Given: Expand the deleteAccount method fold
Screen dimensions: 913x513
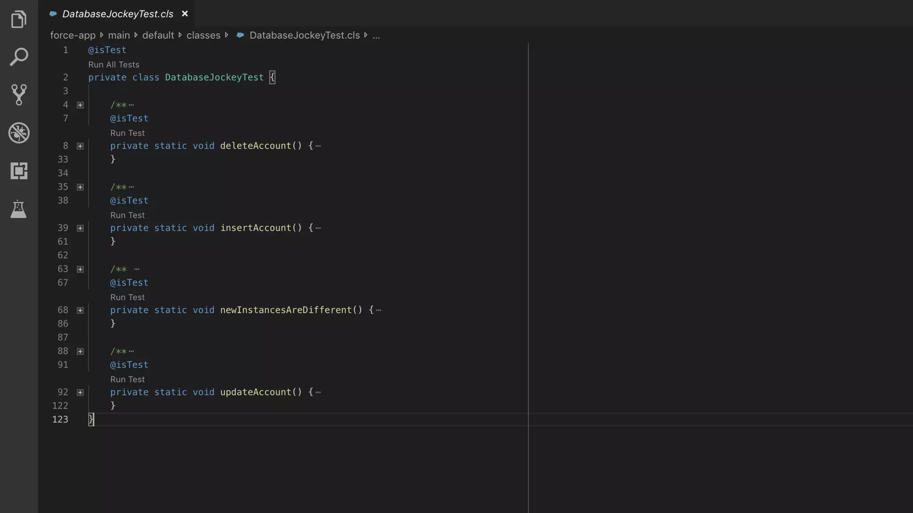Looking at the screenshot, I should [80, 146].
